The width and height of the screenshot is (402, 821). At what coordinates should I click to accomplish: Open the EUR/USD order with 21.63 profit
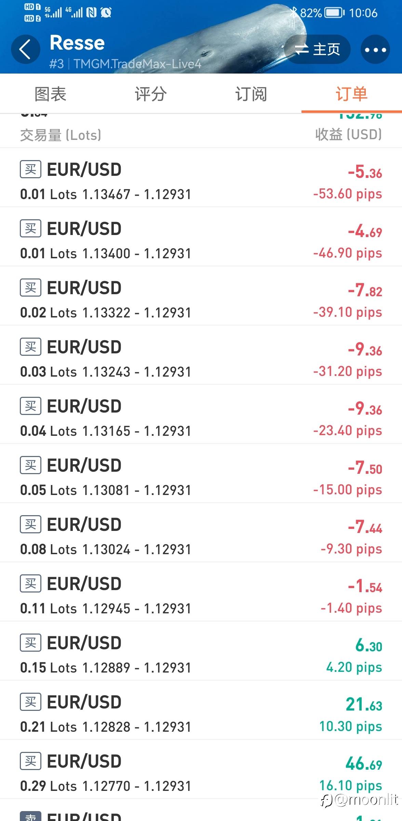(201, 710)
